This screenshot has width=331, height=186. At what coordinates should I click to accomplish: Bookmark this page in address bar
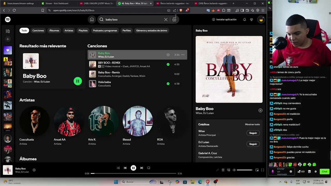coord(43,10)
